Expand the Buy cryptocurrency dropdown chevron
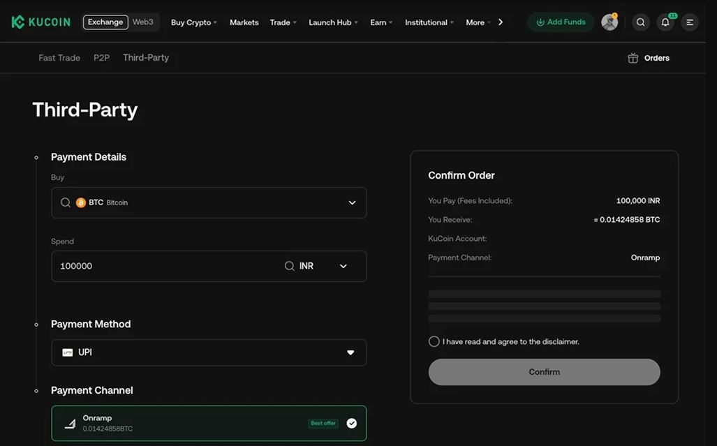 [x=352, y=202]
